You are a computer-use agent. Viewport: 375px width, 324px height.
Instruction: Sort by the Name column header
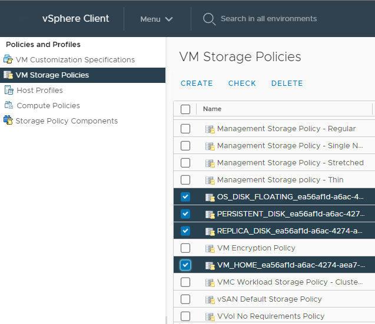click(x=213, y=109)
